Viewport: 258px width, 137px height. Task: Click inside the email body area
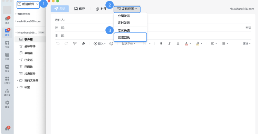(153, 90)
